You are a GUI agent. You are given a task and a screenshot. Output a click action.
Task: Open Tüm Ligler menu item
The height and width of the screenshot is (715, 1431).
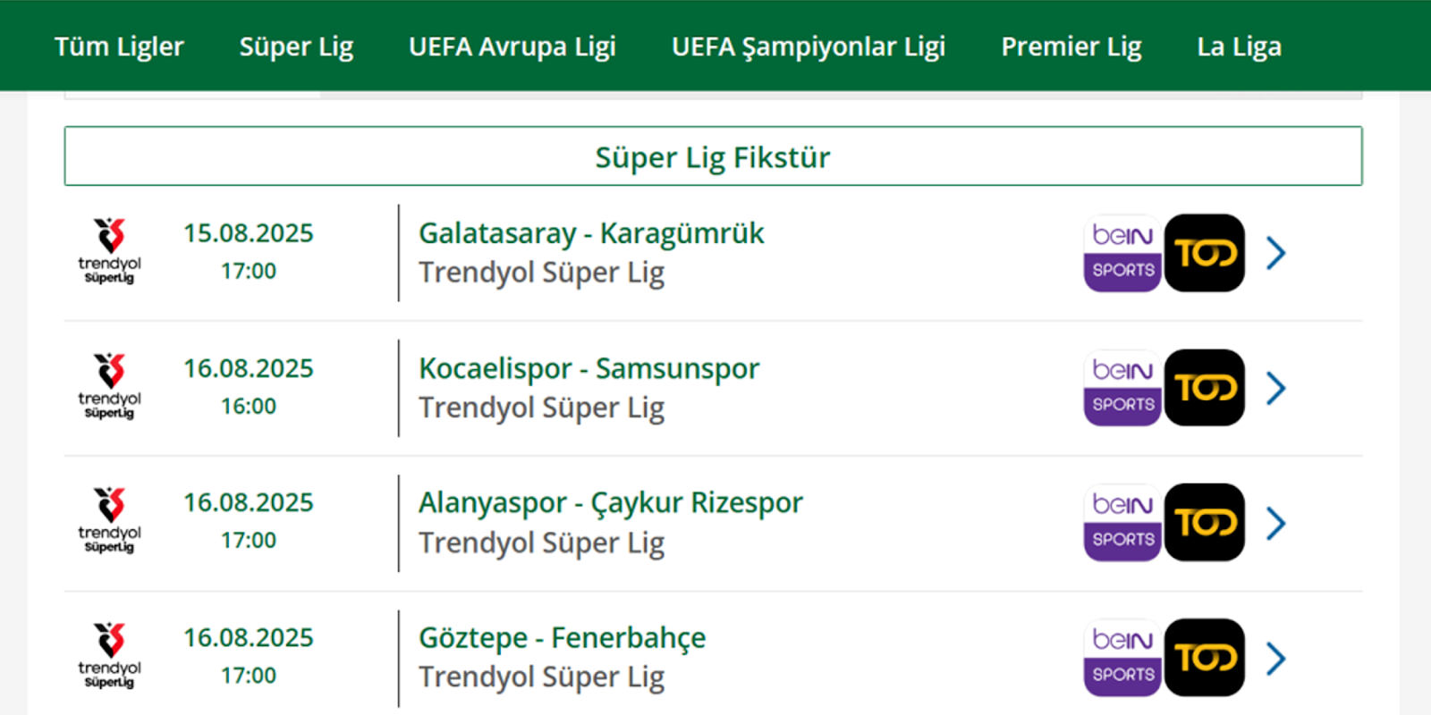coord(119,46)
